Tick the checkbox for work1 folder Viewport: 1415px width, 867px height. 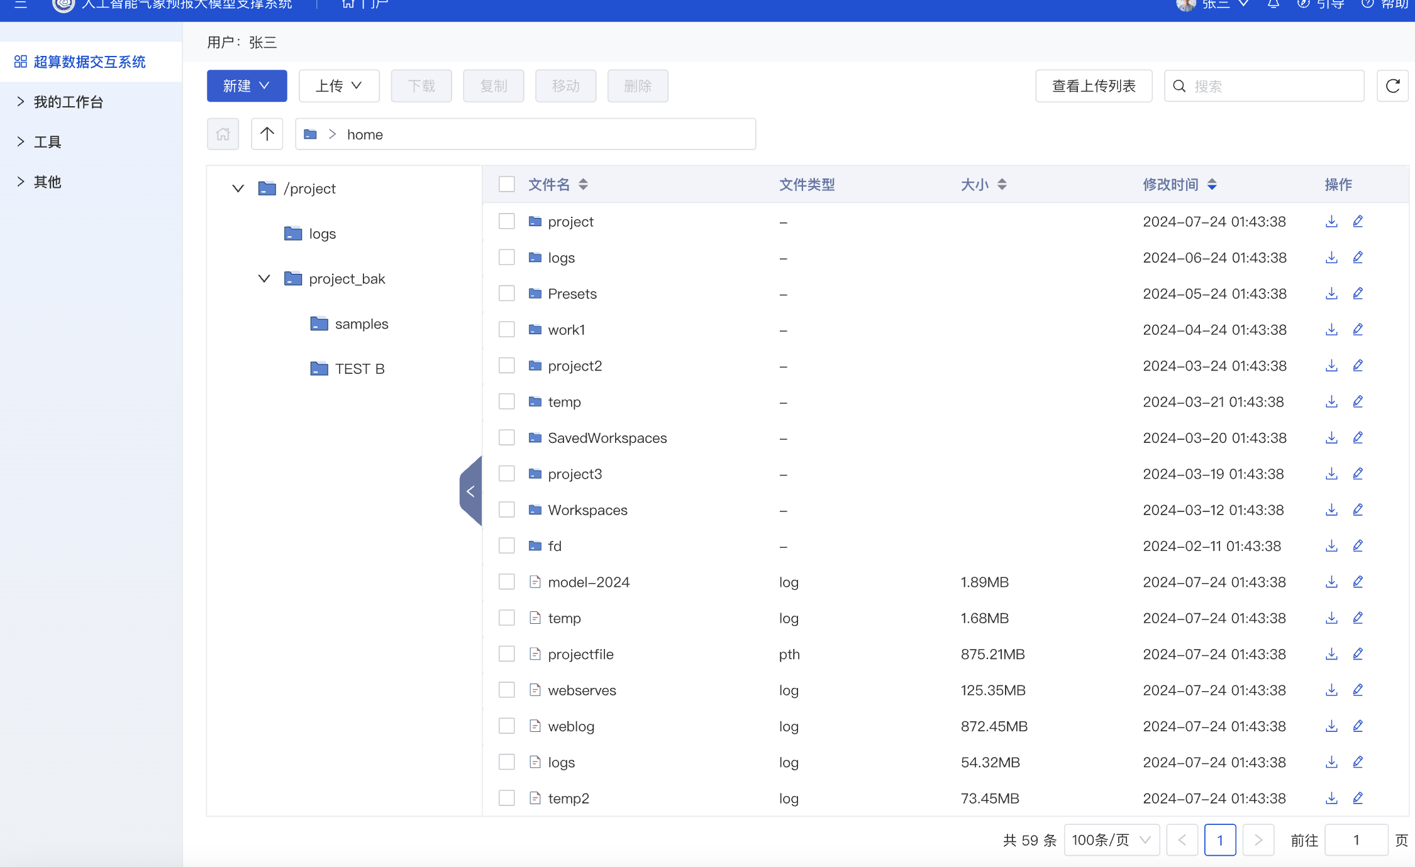pyautogui.click(x=506, y=329)
